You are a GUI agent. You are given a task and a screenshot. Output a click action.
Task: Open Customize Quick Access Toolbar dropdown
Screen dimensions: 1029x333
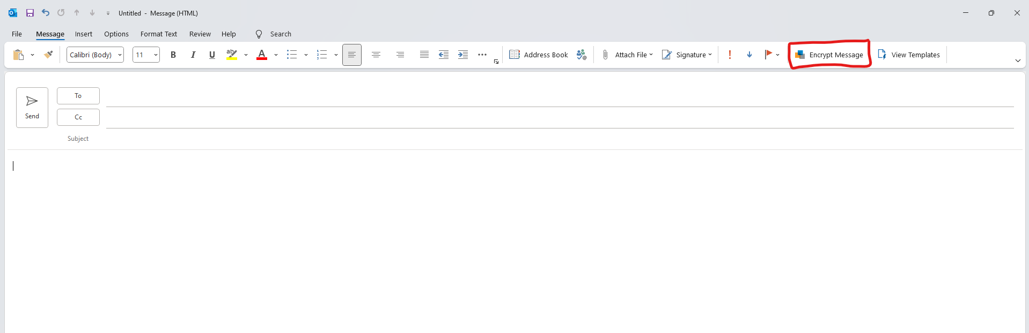click(x=108, y=13)
